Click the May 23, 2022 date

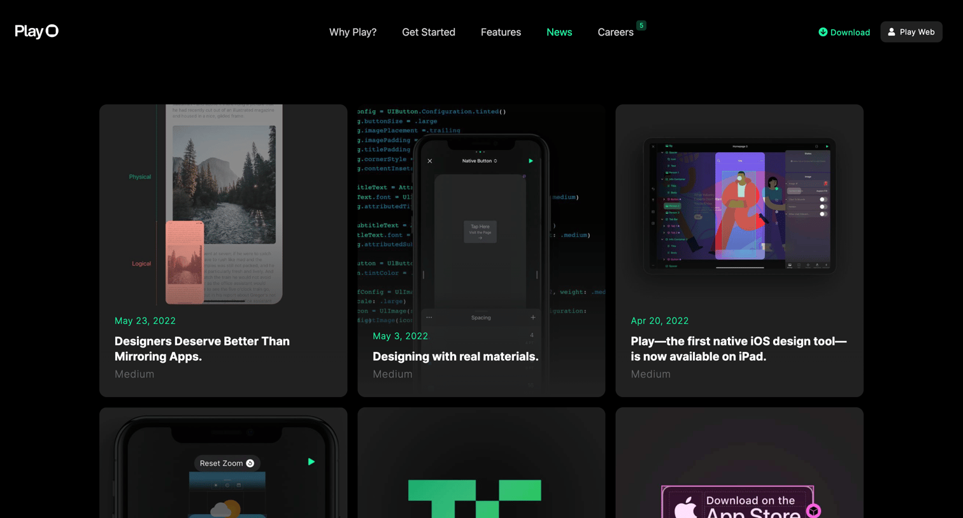click(145, 321)
